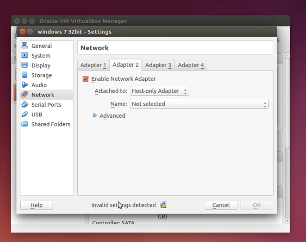Image resolution: width=306 pixels, height=242 pixels.
Task: Click the Display screen icon
Action: pyautogui.click(x=25, y=65)
